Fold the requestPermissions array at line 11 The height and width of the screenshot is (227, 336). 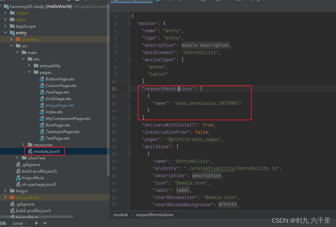click(129, 89)
